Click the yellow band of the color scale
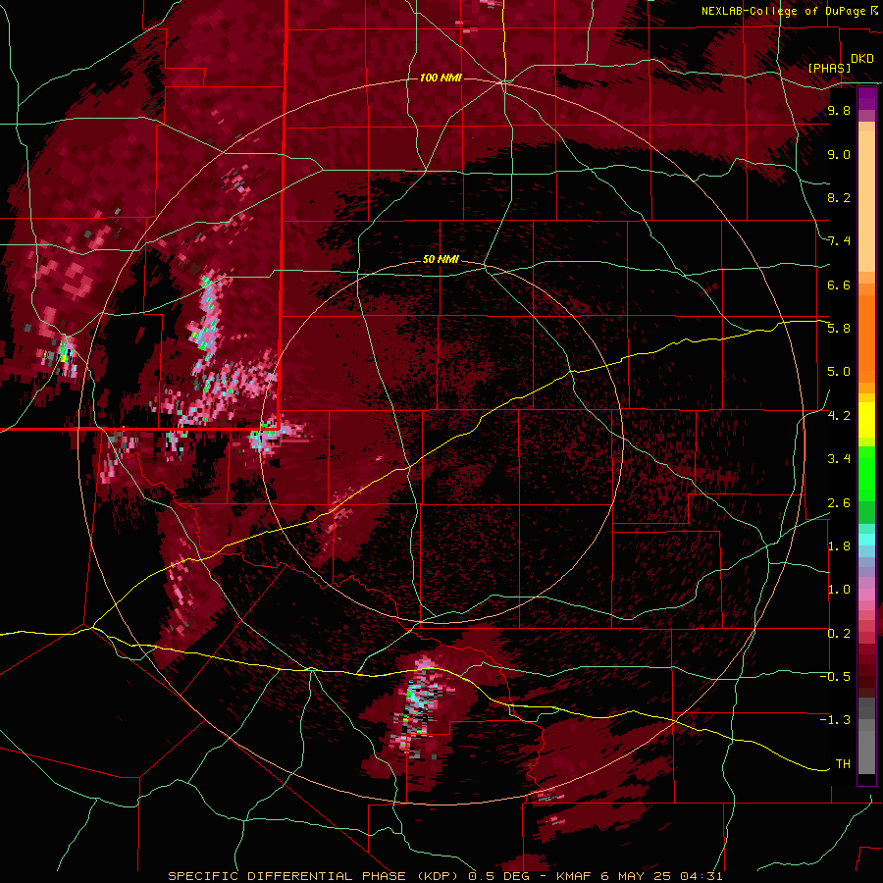 [866, 420]
